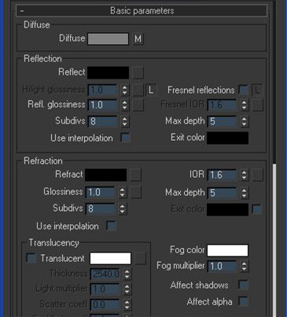Viewport: 287px width, 317px height.
Task: Enable Reflection Use interpolation checkbox
Action: click(x=125, y=138)
